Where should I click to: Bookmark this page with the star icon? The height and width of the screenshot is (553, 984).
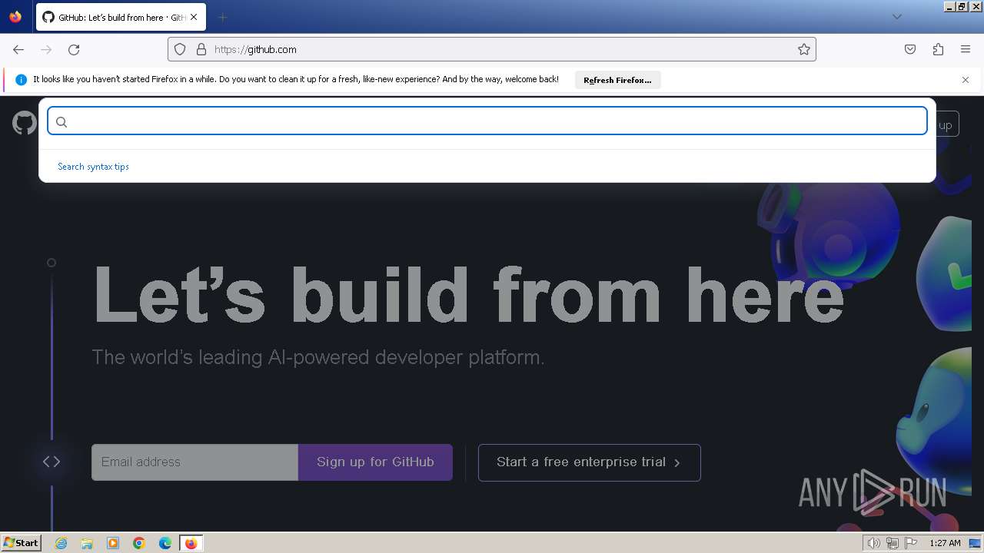tap(804, 49)
